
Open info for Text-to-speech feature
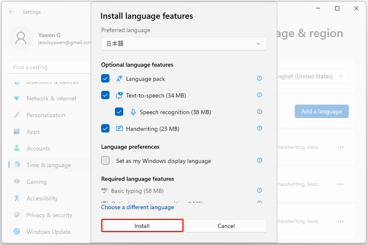(x=259, y=95)
